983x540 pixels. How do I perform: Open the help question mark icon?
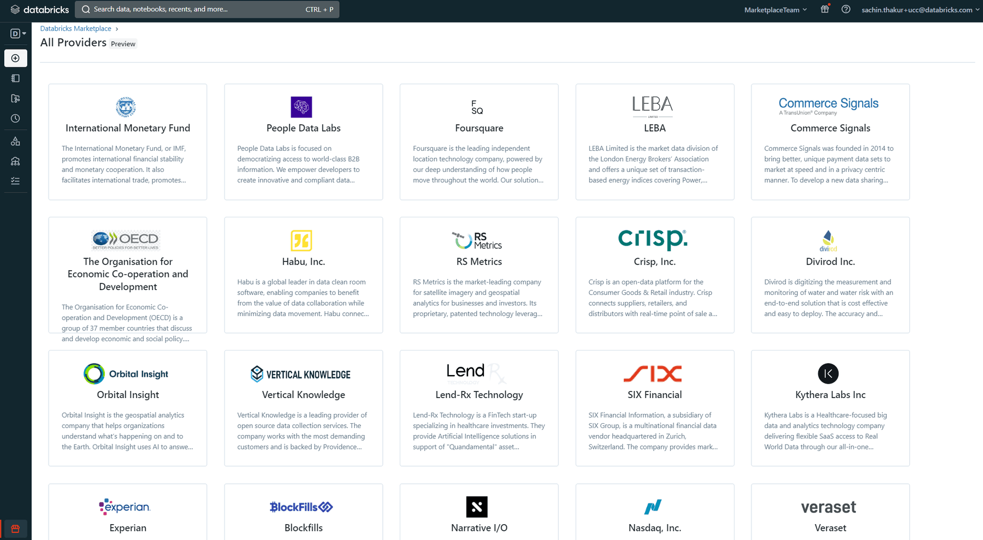coord(846,9)
